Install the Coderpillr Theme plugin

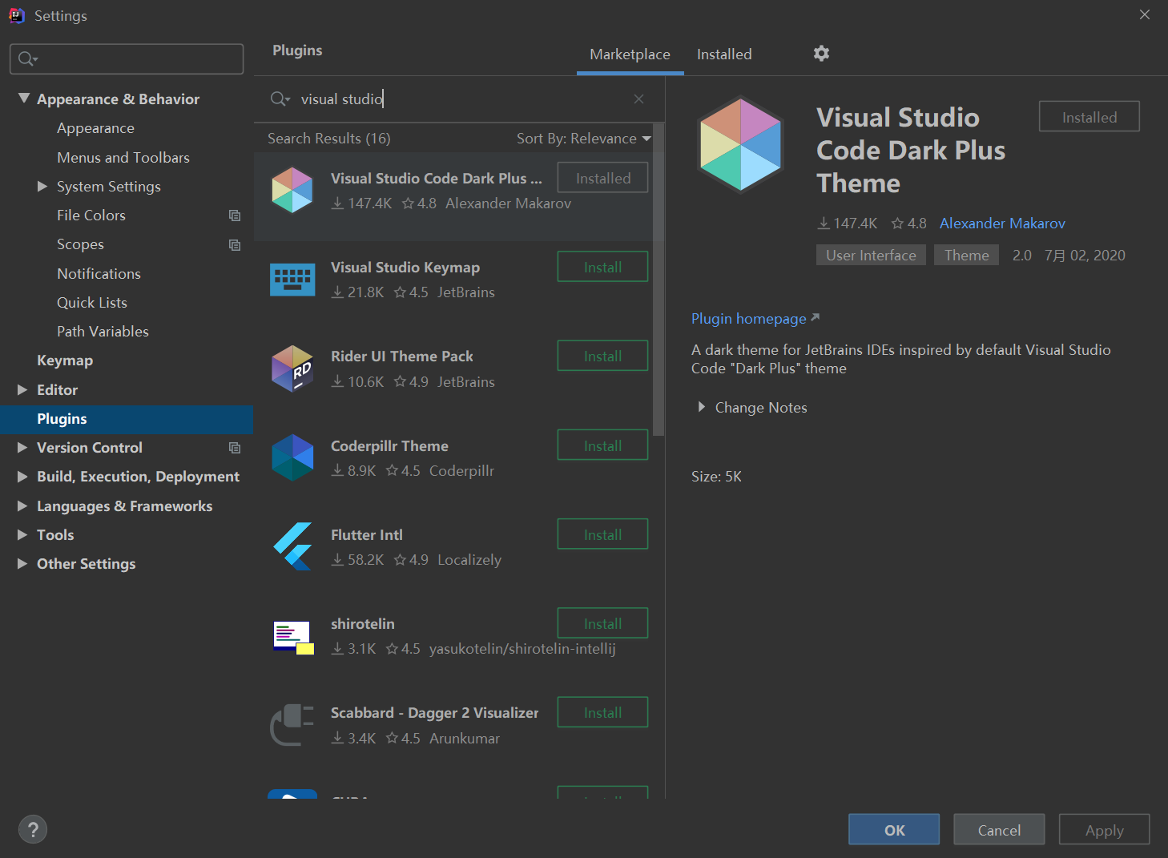tap(602, 445)
